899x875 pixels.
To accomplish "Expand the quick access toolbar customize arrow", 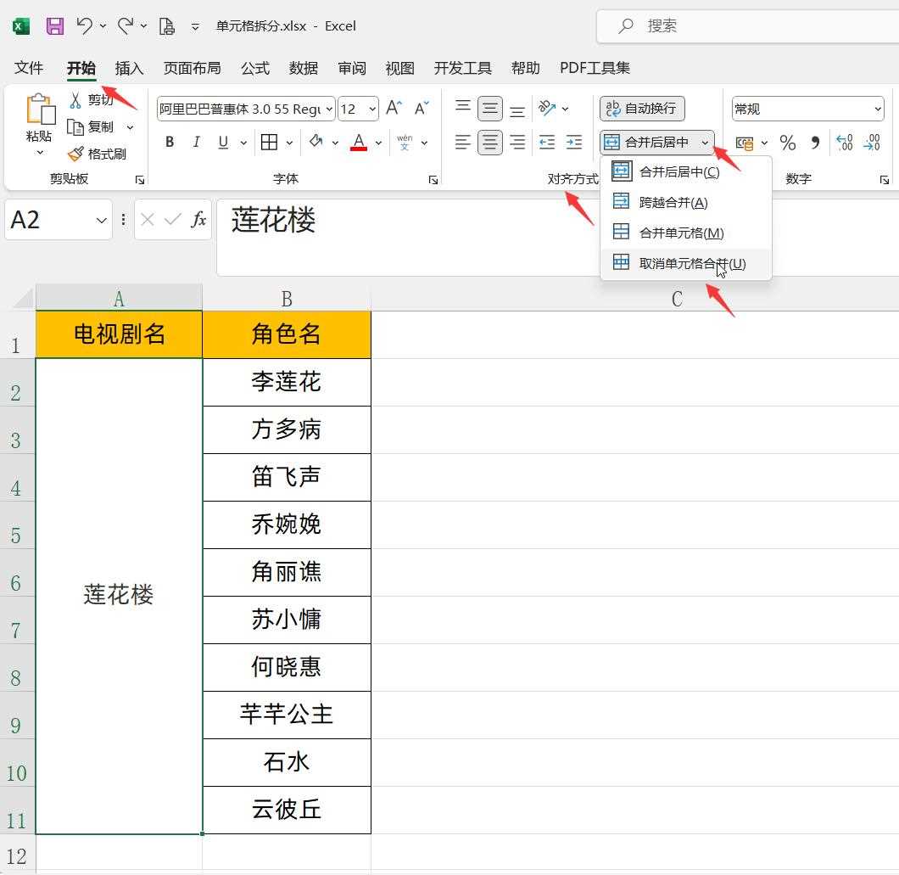I will point(195,26).
